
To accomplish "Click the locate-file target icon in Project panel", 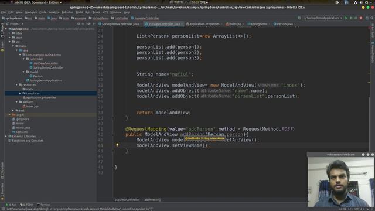I will pos(79,24).
